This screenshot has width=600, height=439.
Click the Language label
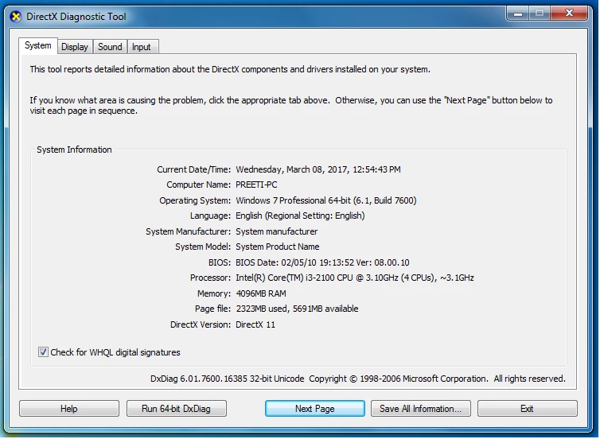pyautogui.click(x=210, y=216)
